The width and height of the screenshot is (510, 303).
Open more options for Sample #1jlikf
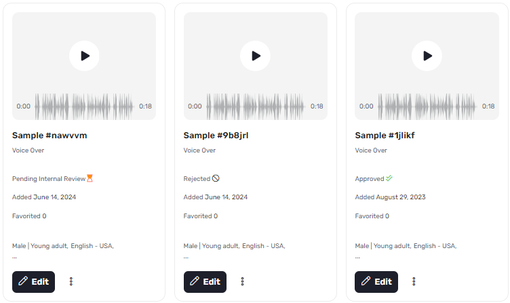click(x=414, y=281)
